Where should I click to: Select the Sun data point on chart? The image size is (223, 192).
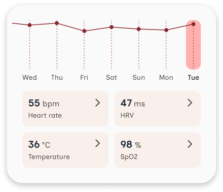[x=139, y=29]
